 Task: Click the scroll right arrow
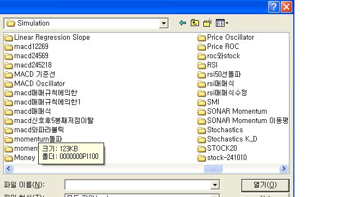283,169
